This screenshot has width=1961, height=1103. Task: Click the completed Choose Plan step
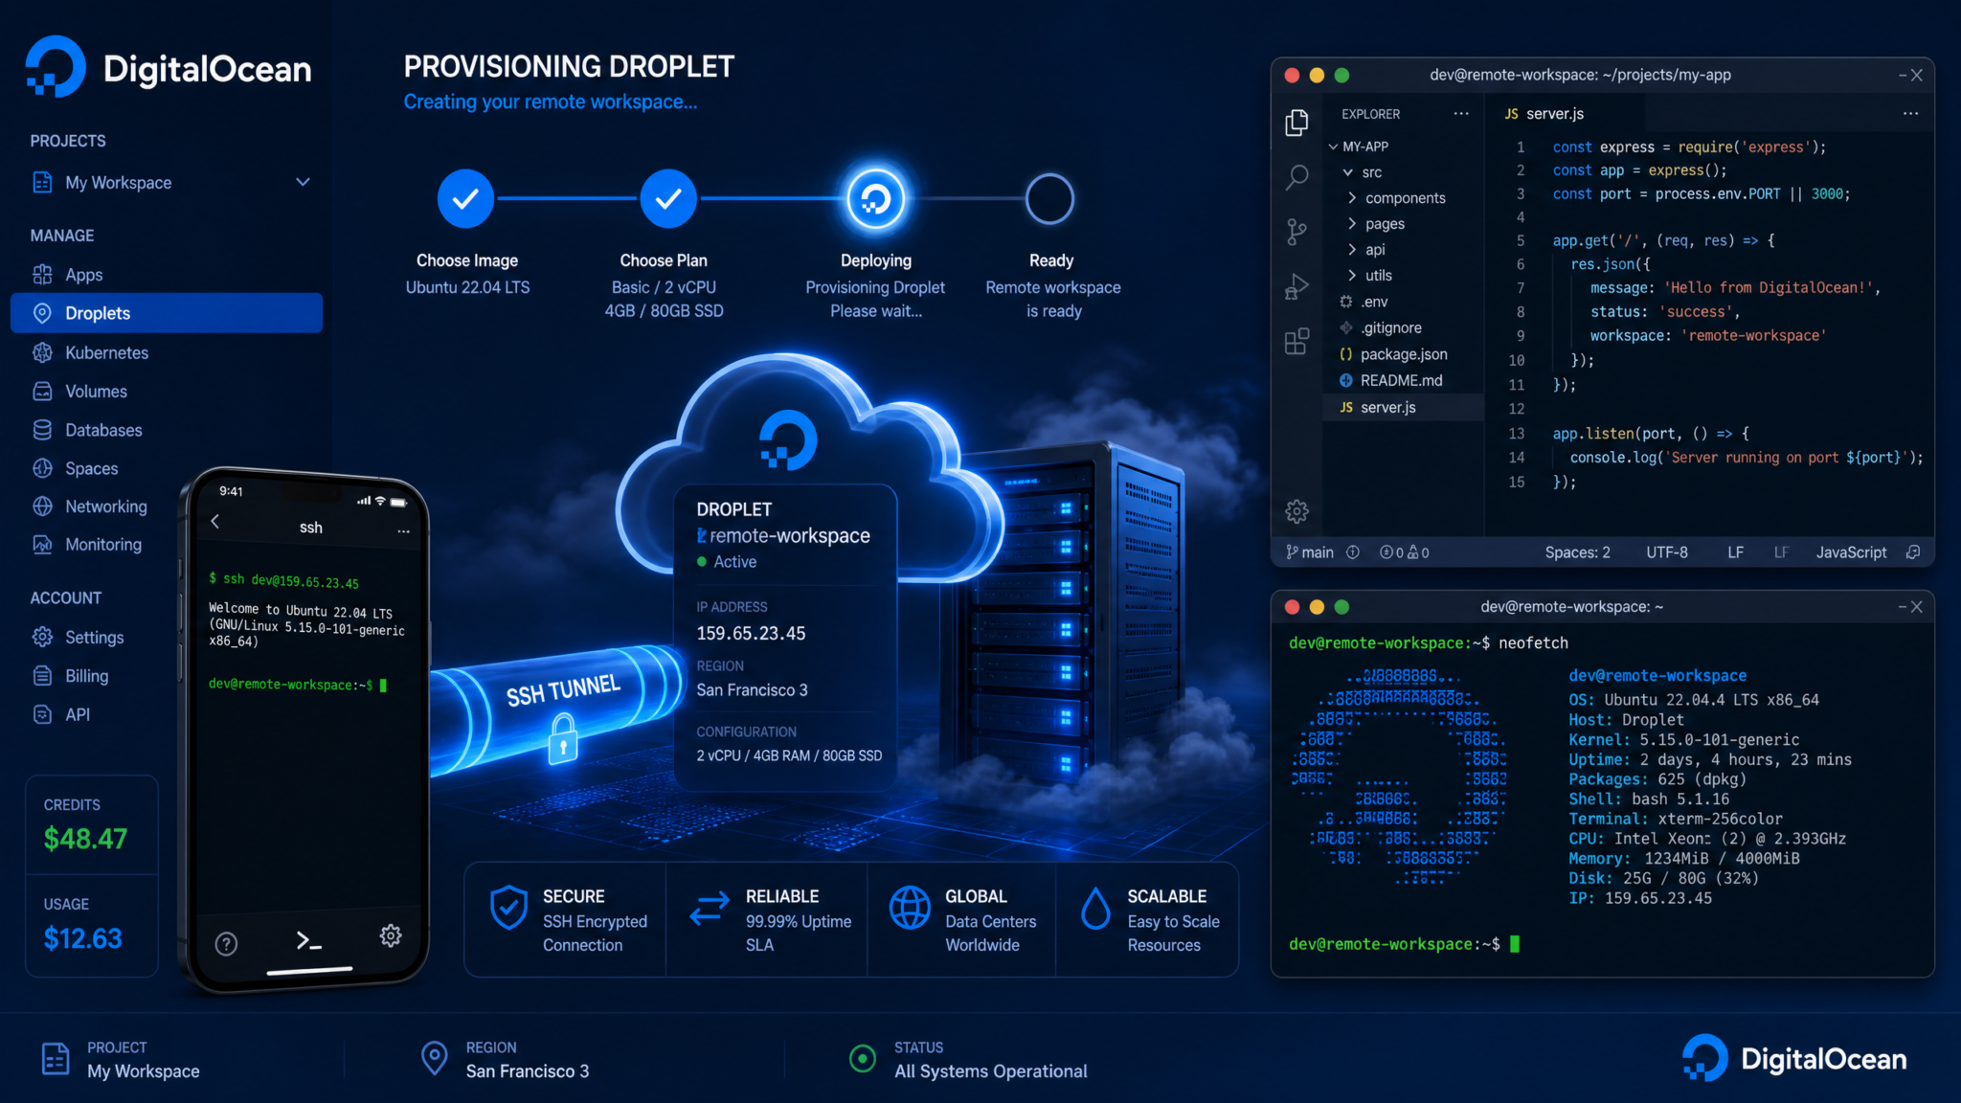click(x=667, y=198)
